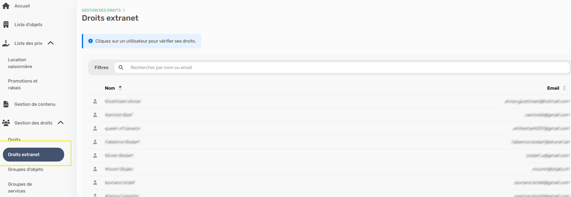
Task: Click the Accueil home icon
Action: click(x=6, y=6)
